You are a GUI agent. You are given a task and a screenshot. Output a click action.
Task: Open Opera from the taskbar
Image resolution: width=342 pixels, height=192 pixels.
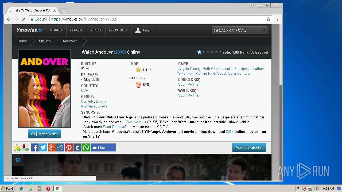[48, 189]
